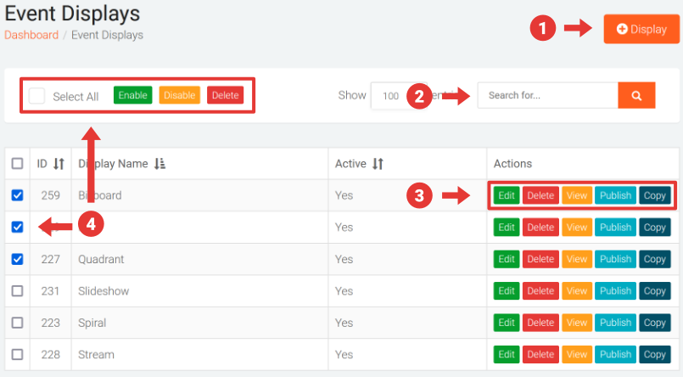Screen dimensions: 683x377
Task: Click the orange Display add button
Action: [x=641, y=29]
